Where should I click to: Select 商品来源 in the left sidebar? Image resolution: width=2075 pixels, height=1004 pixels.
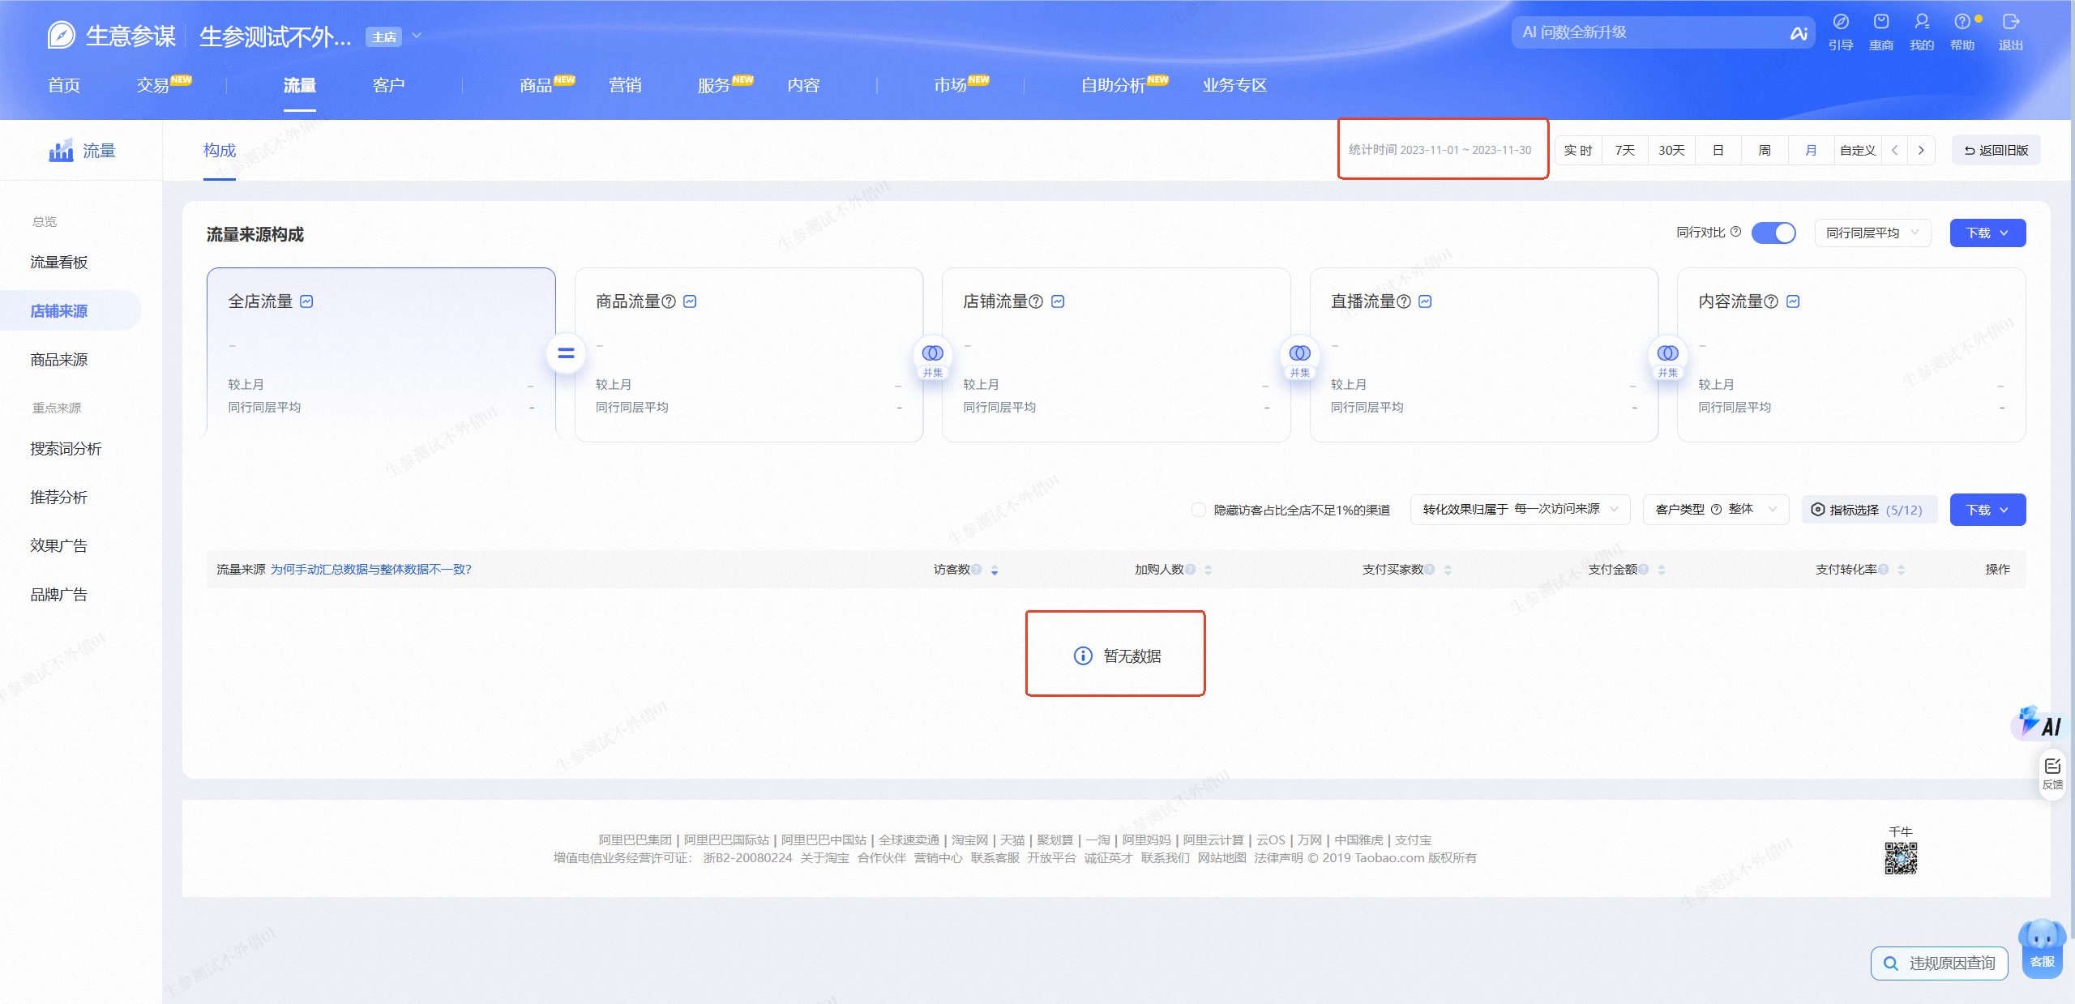59,360
